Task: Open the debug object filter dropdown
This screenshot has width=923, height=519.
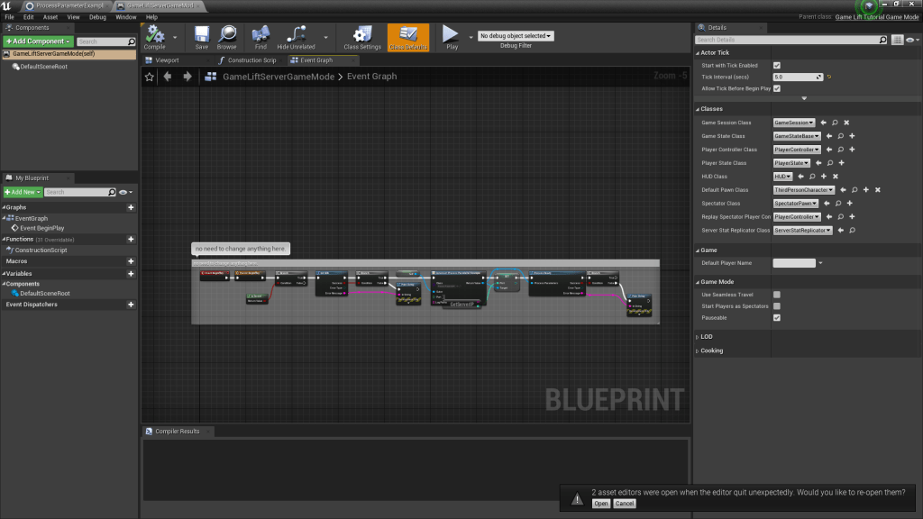Action: (516, 36)
